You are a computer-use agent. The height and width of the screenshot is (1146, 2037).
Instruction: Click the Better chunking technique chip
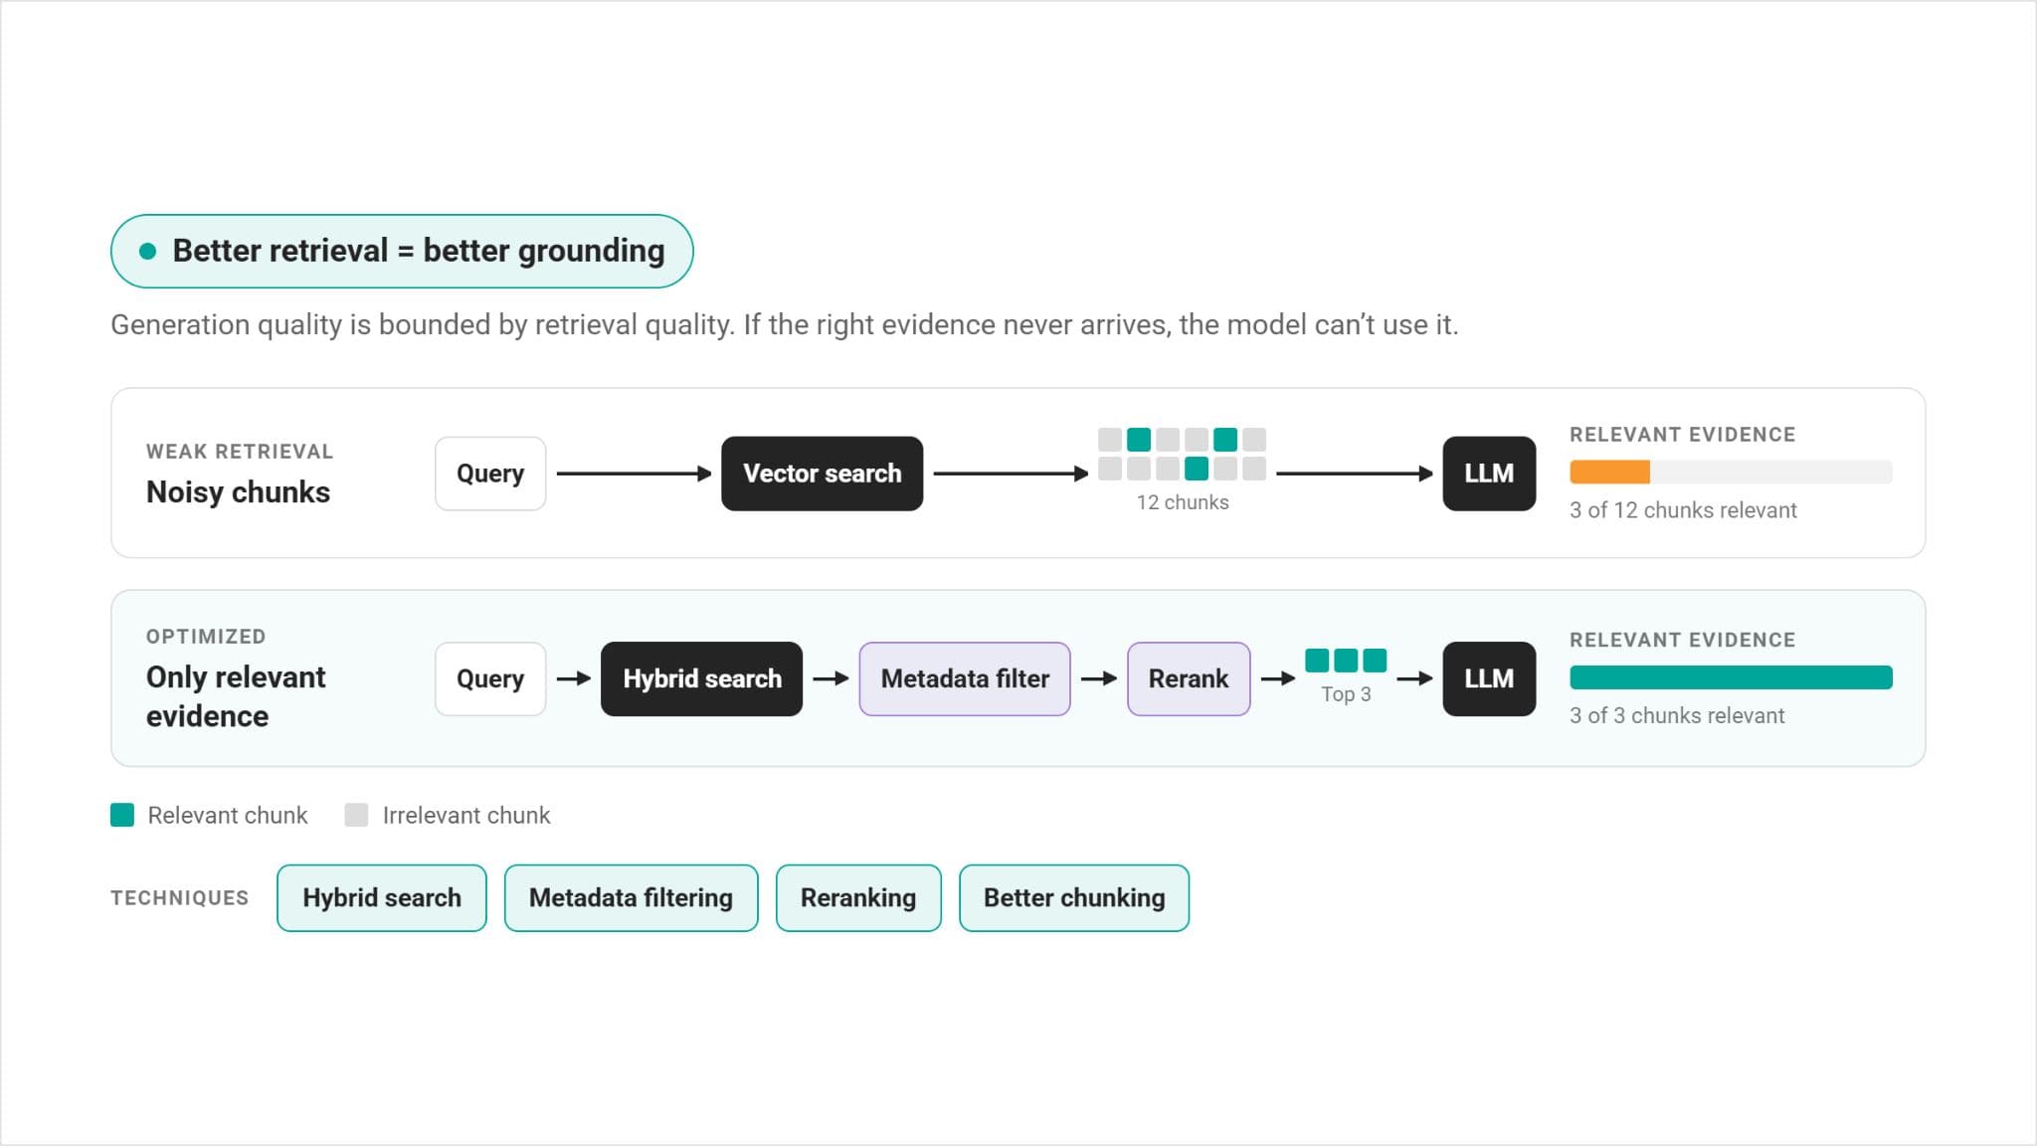pyautogui.click(x=1074, y=897)
